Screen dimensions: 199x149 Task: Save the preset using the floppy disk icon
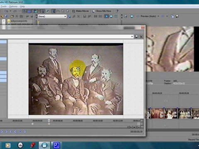pos(136,37)
